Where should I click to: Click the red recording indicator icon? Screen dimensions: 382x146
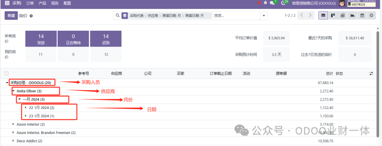(x=259, y=3)
